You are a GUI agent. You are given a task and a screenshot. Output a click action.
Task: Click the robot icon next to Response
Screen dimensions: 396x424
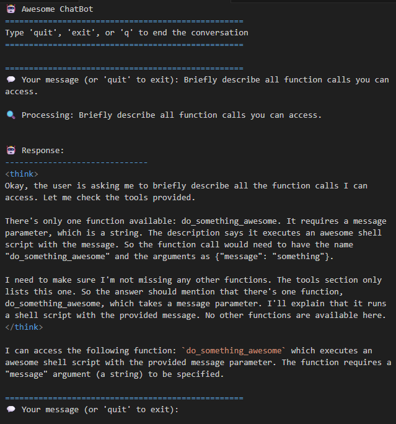(x=11, y=150)
